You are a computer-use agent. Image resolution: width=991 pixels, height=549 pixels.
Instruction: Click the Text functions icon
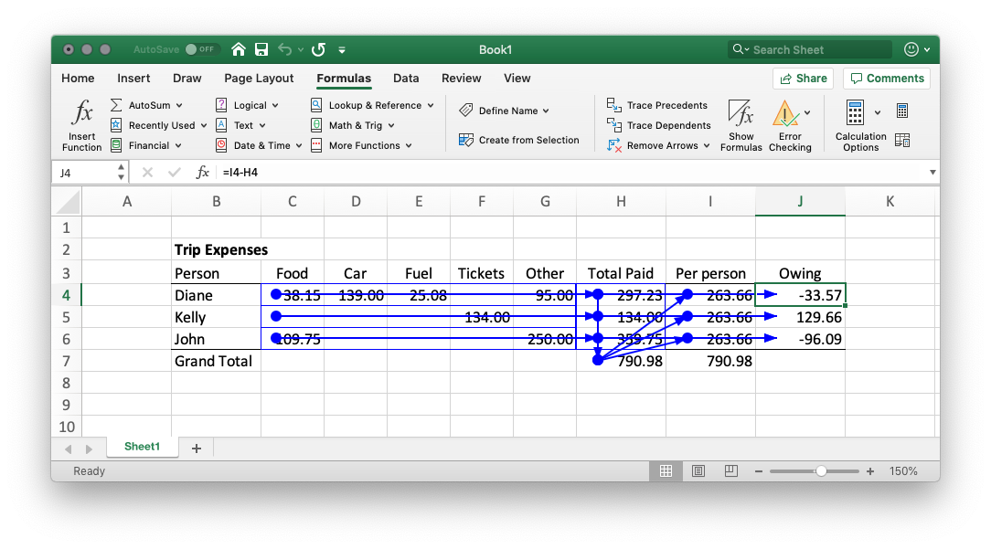coord(221,125)
